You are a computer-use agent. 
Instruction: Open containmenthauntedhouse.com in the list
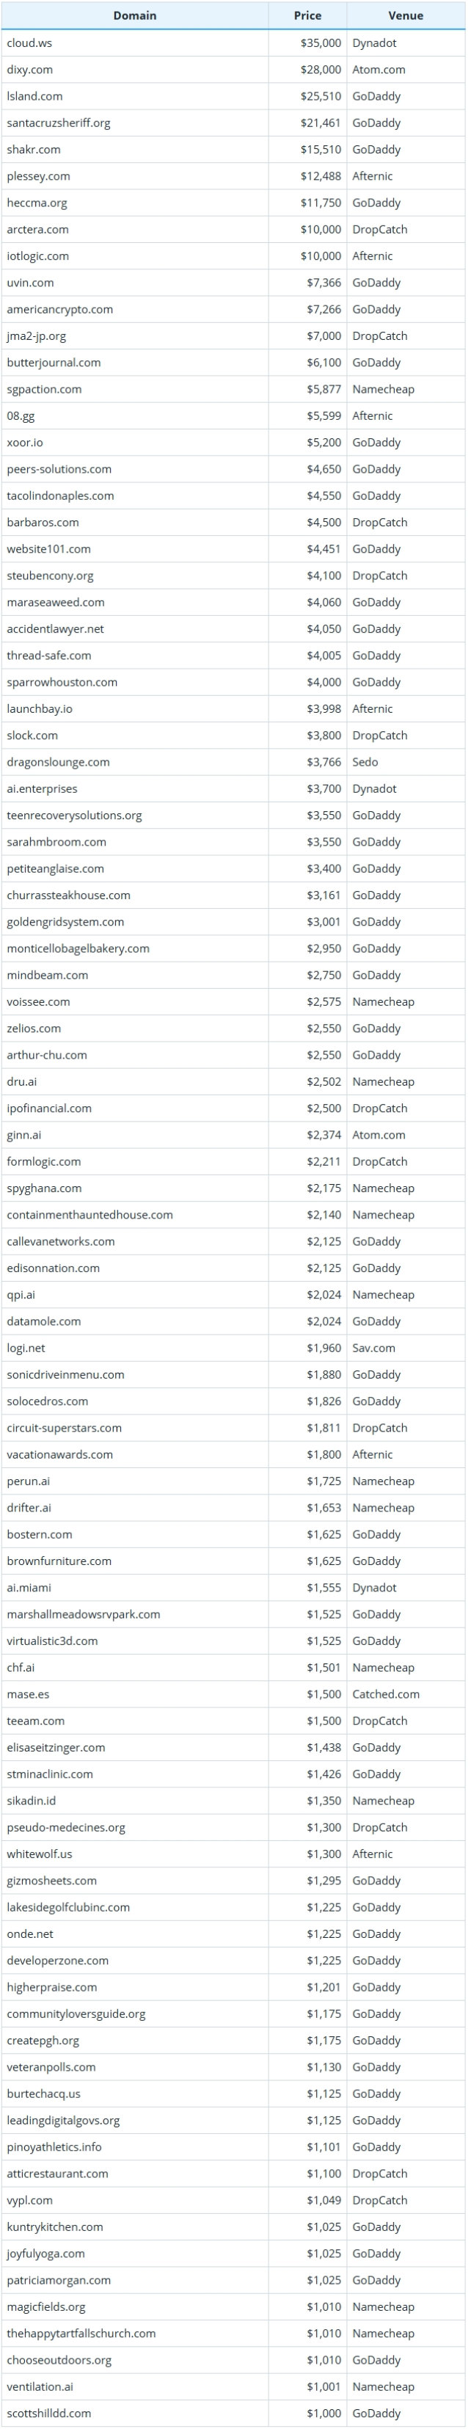89,1214
